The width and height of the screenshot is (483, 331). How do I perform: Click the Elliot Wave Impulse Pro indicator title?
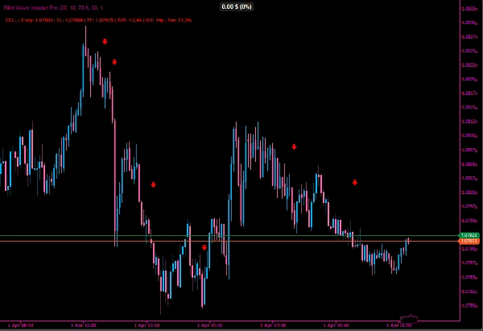coord(53,8)
